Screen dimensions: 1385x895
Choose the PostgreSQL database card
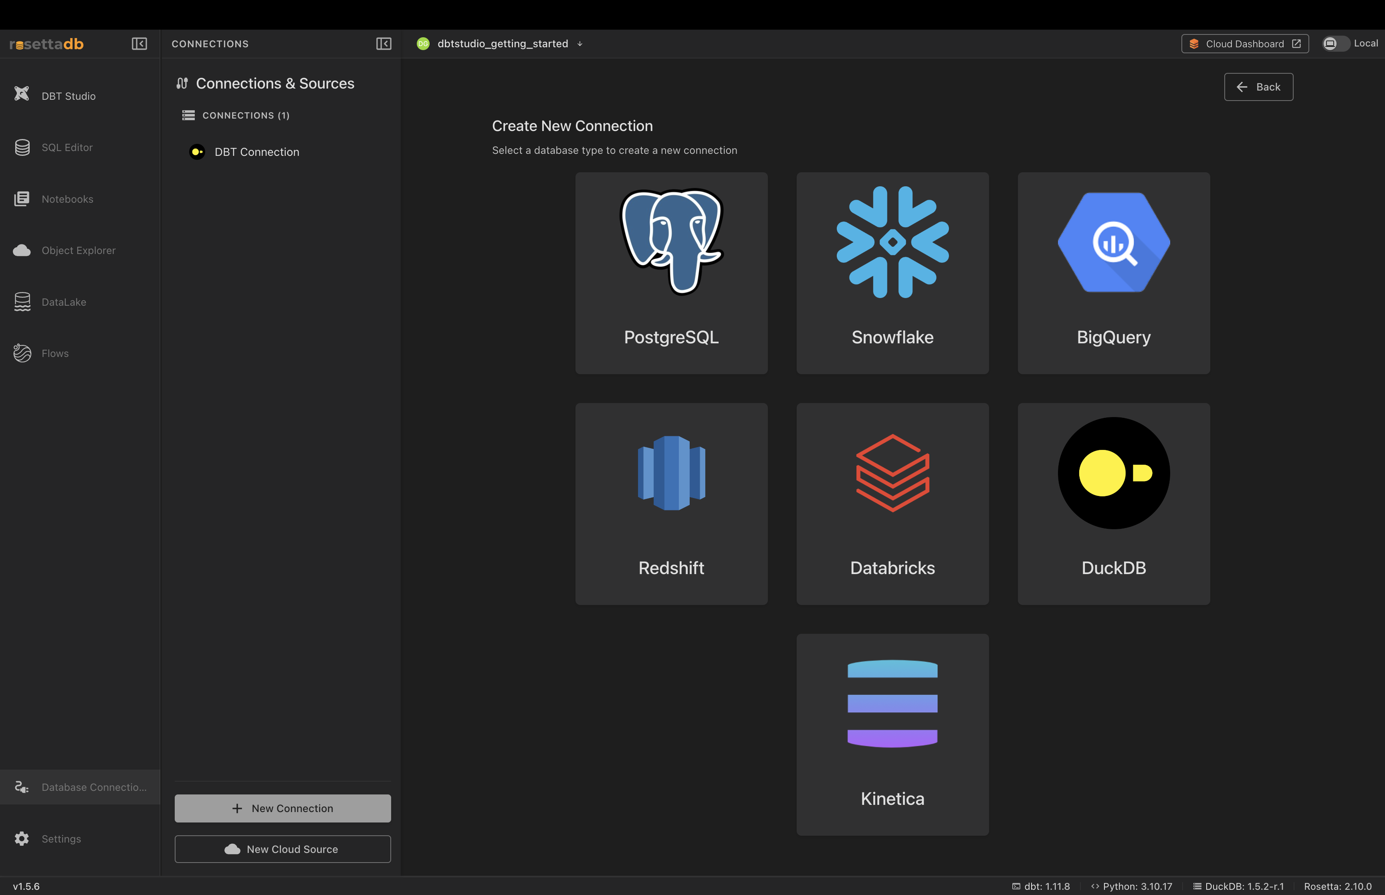click(x=671, y=273)
